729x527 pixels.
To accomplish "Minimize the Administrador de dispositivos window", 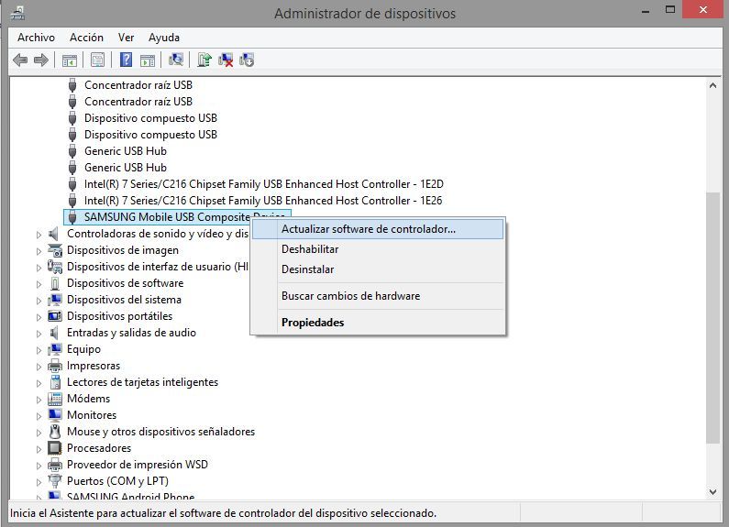I will [x=646, y=11].
